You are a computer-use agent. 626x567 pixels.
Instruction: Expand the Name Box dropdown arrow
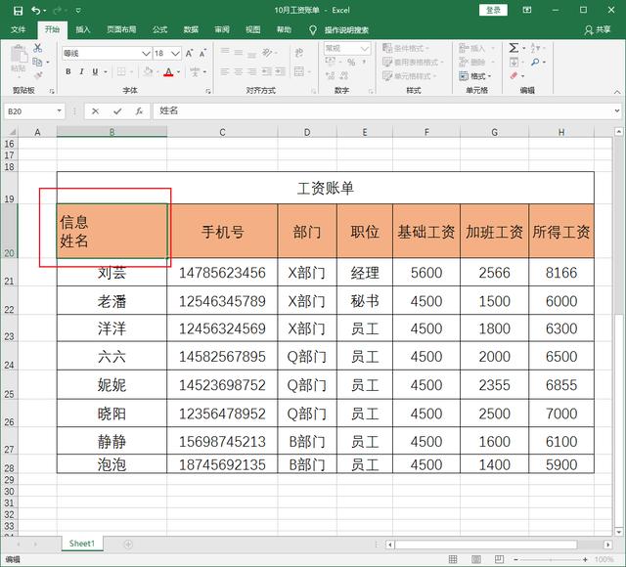tap(59, 110)
